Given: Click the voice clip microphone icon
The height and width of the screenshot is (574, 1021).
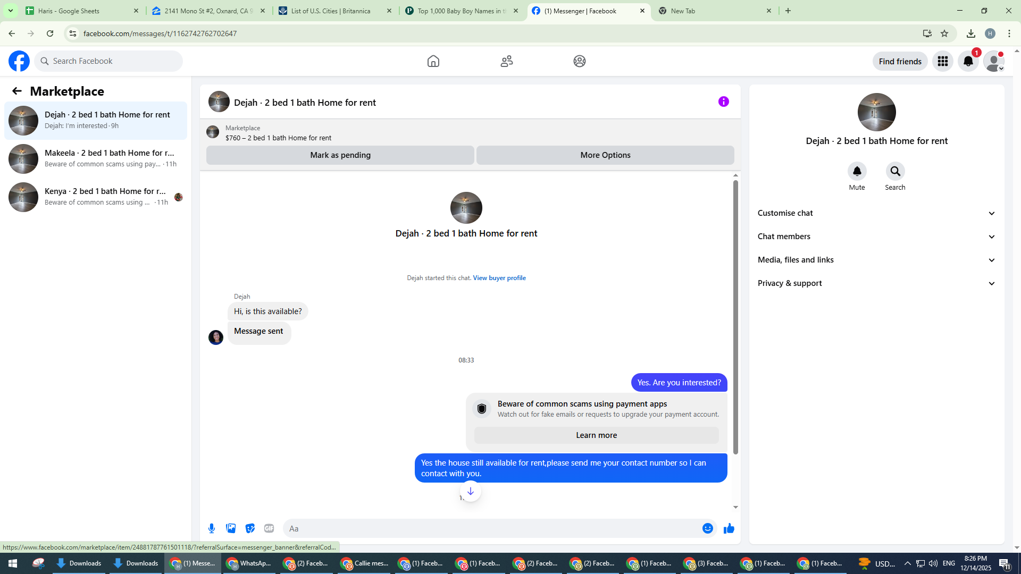Looking at the screenshot, I should pyautogui.click(x=212, y=528).
